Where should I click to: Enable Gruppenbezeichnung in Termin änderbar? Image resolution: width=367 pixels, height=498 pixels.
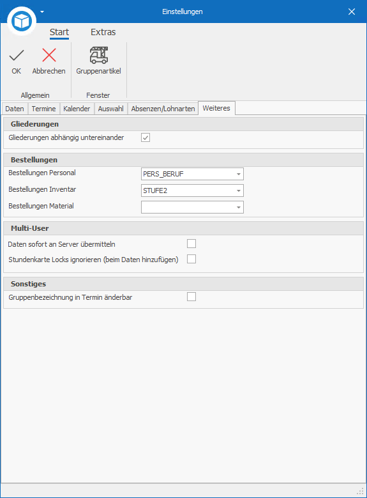click(191, 297)
